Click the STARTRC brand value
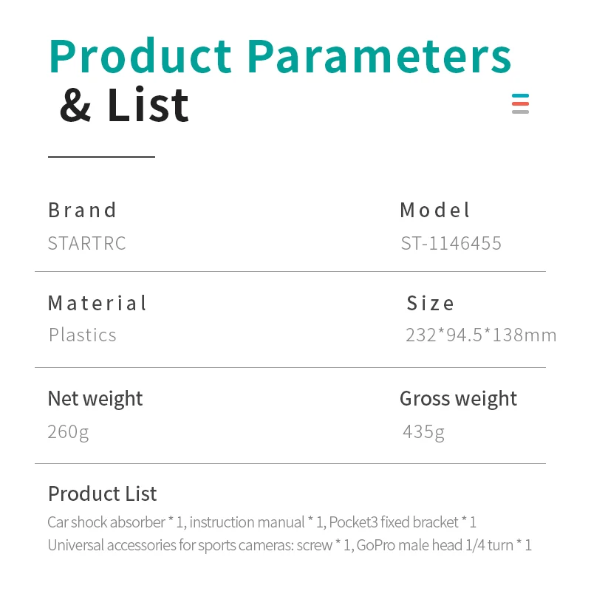This screenshot has height=591, width=591. tap(86, 243)
